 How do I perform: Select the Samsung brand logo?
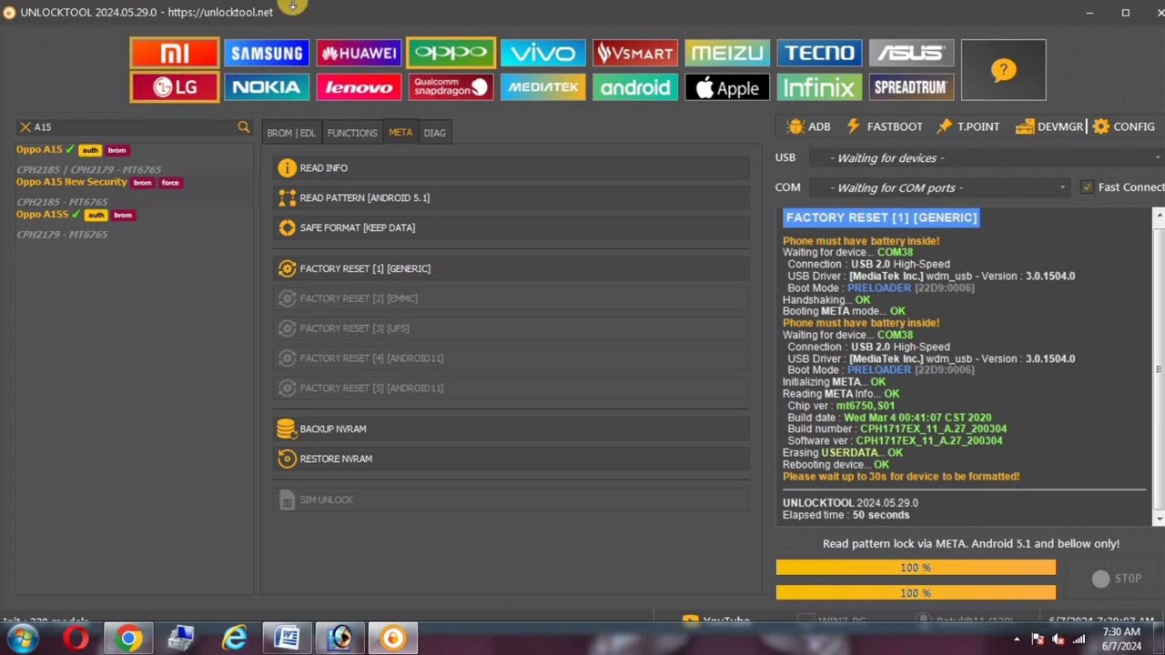[267, 54]
